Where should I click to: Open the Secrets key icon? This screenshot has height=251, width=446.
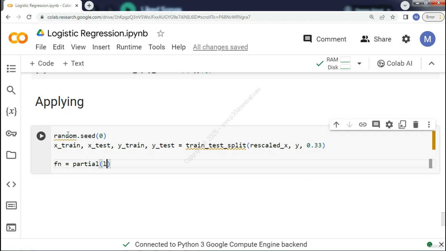pyautogui.click(x=11, y=133)
